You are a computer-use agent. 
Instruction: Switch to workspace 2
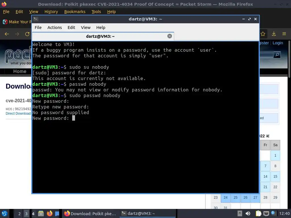(19, 214)
